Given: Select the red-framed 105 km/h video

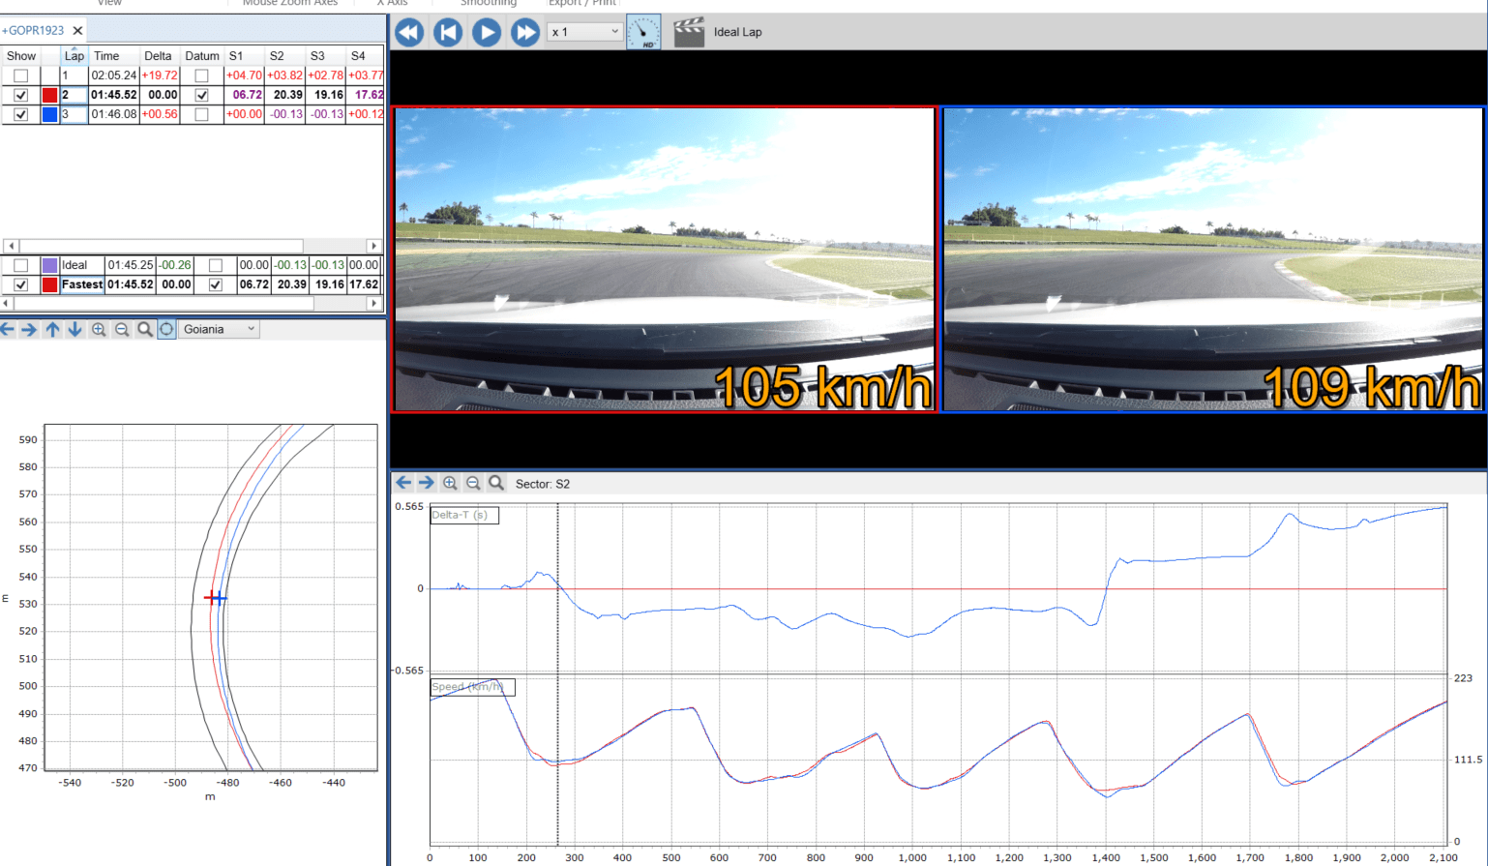Looking at the screenshot, I should (x=665, y=259).
